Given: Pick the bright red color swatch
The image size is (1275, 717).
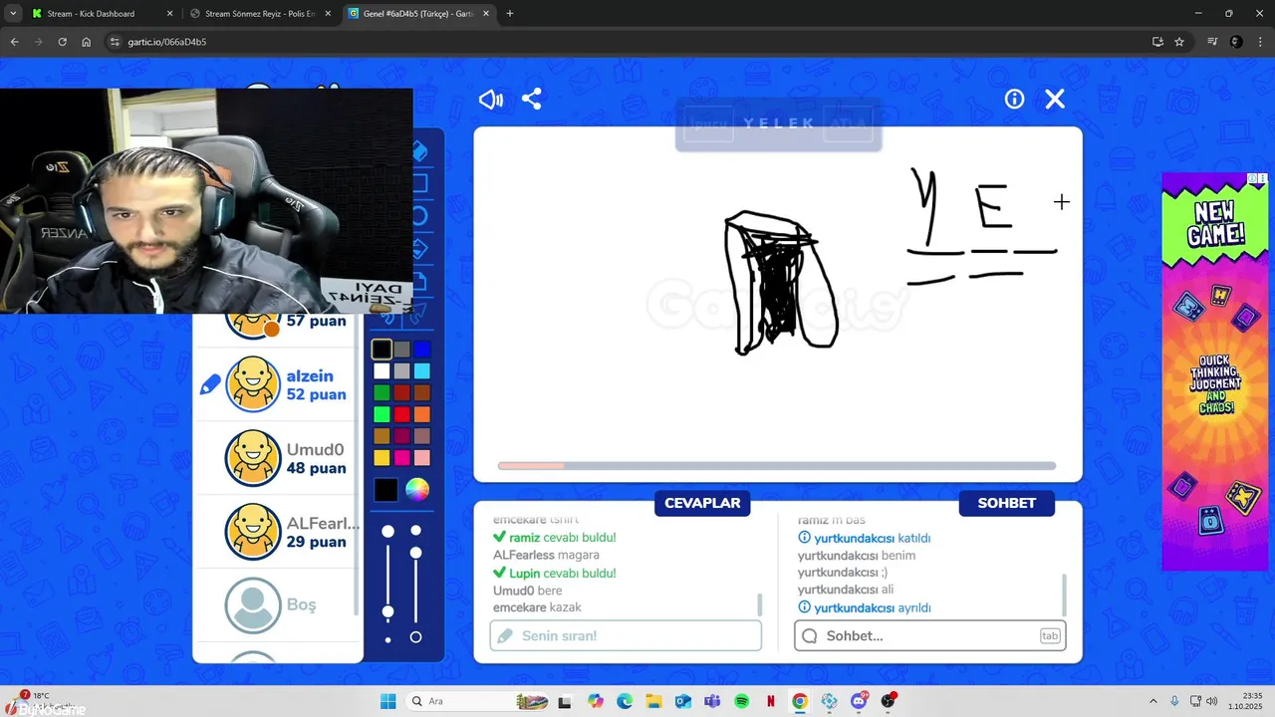Looking at the screenshot, I should [x=401, y=414].
